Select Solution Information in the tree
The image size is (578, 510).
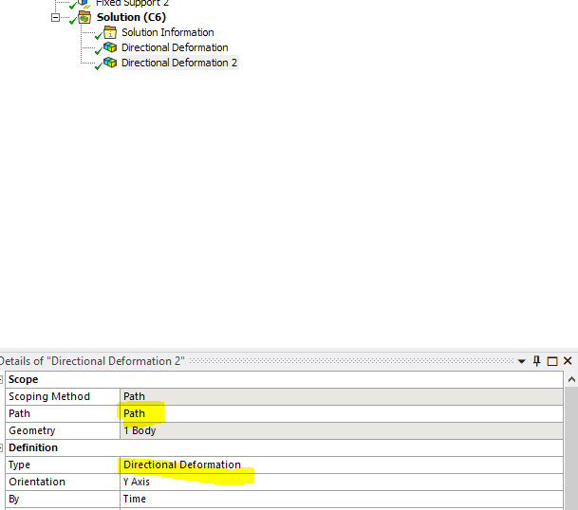pos(168,32)
